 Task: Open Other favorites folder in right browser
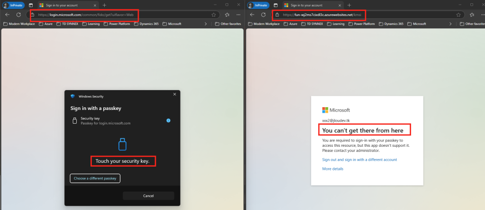tap(473, 24)
